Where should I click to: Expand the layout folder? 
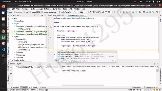pyautogui.click(x=14, y=52)
